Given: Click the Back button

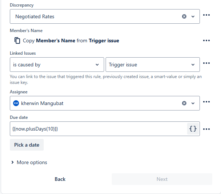Looking at the screenshot, I should pyautogui.click(x=60, y=179).
